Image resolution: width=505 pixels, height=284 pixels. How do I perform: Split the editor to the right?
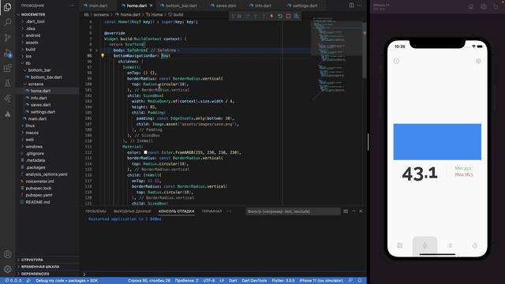[351, 6]
